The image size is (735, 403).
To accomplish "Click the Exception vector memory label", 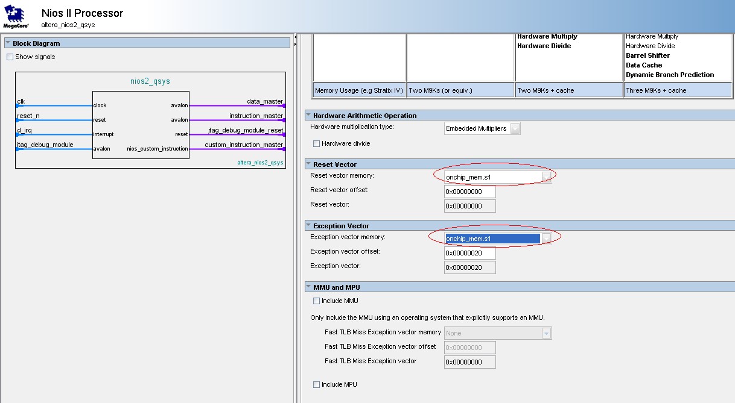I will pyautogui.click(x=348, y=237).
